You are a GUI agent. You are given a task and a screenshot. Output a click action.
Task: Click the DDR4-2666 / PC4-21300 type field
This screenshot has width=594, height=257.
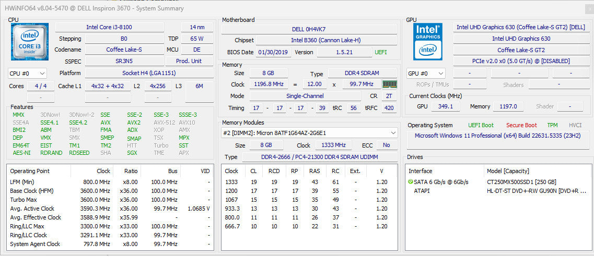tap(319, 157)
